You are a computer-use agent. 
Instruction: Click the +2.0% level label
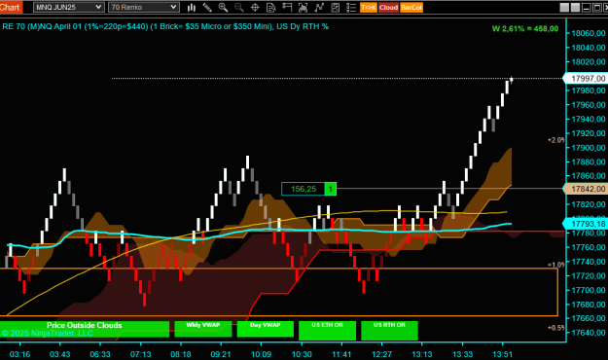pyautogui.click(x=555, y=140)
